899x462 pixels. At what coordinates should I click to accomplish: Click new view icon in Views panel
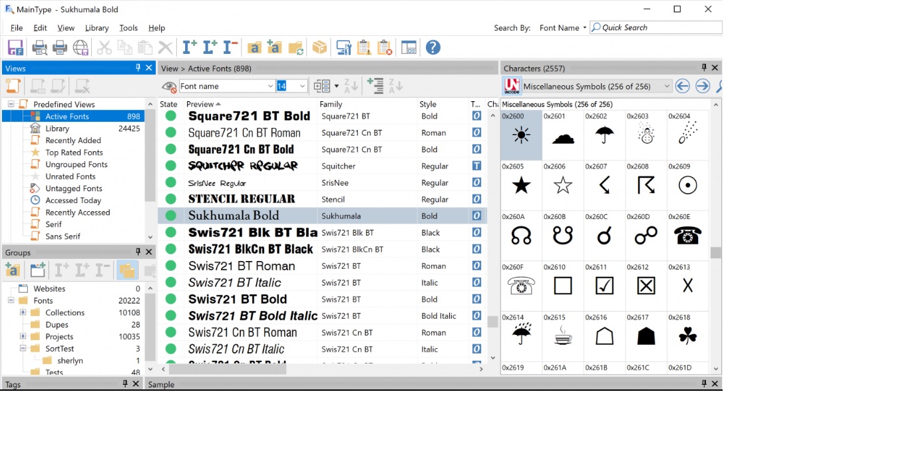tap(13, 86)
